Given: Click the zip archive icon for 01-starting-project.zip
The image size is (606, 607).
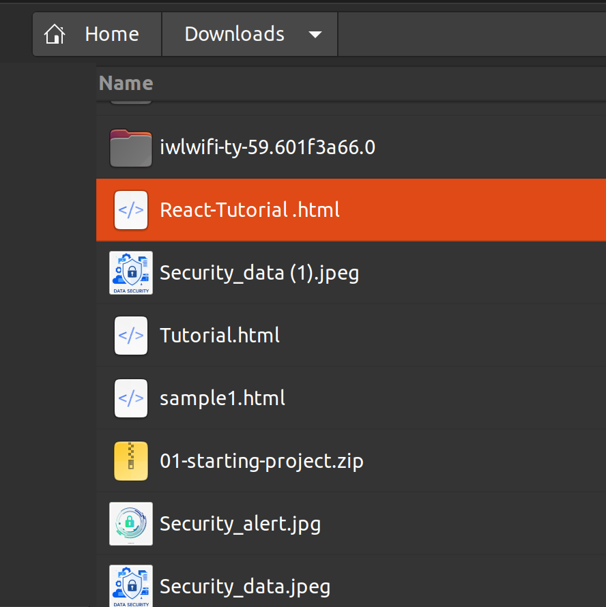Looking at the screenshot, I should [130, 461].
